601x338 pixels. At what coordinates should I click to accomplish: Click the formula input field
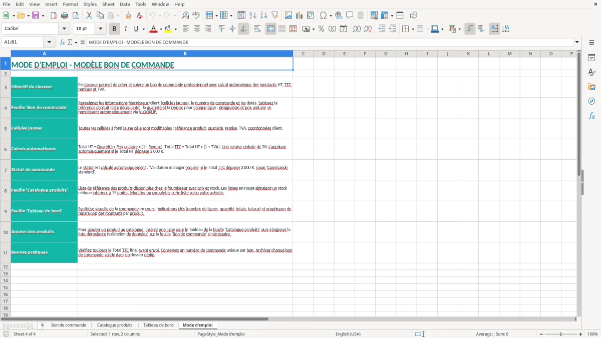330,42
